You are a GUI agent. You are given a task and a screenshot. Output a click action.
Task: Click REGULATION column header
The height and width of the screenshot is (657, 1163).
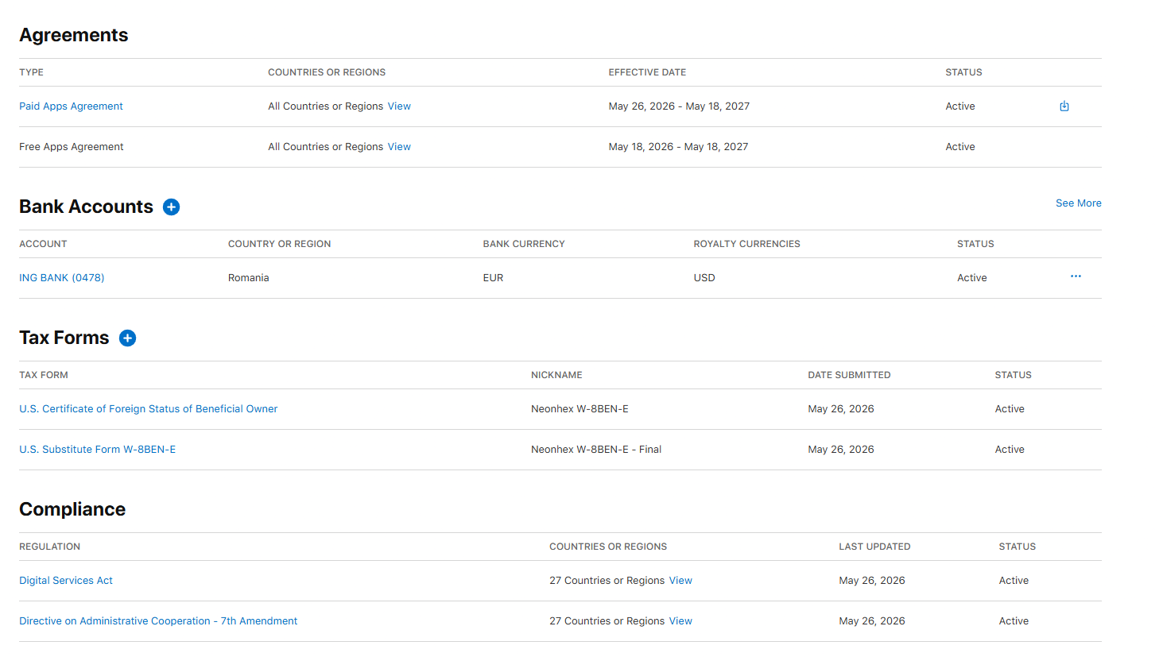tap(49, 547)
